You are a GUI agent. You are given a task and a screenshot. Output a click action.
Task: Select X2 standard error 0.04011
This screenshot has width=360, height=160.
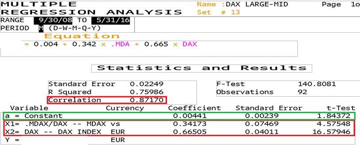262,132
